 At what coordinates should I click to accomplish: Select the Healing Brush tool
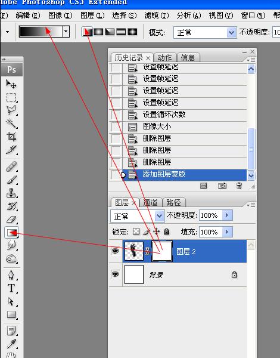point(11,166)
